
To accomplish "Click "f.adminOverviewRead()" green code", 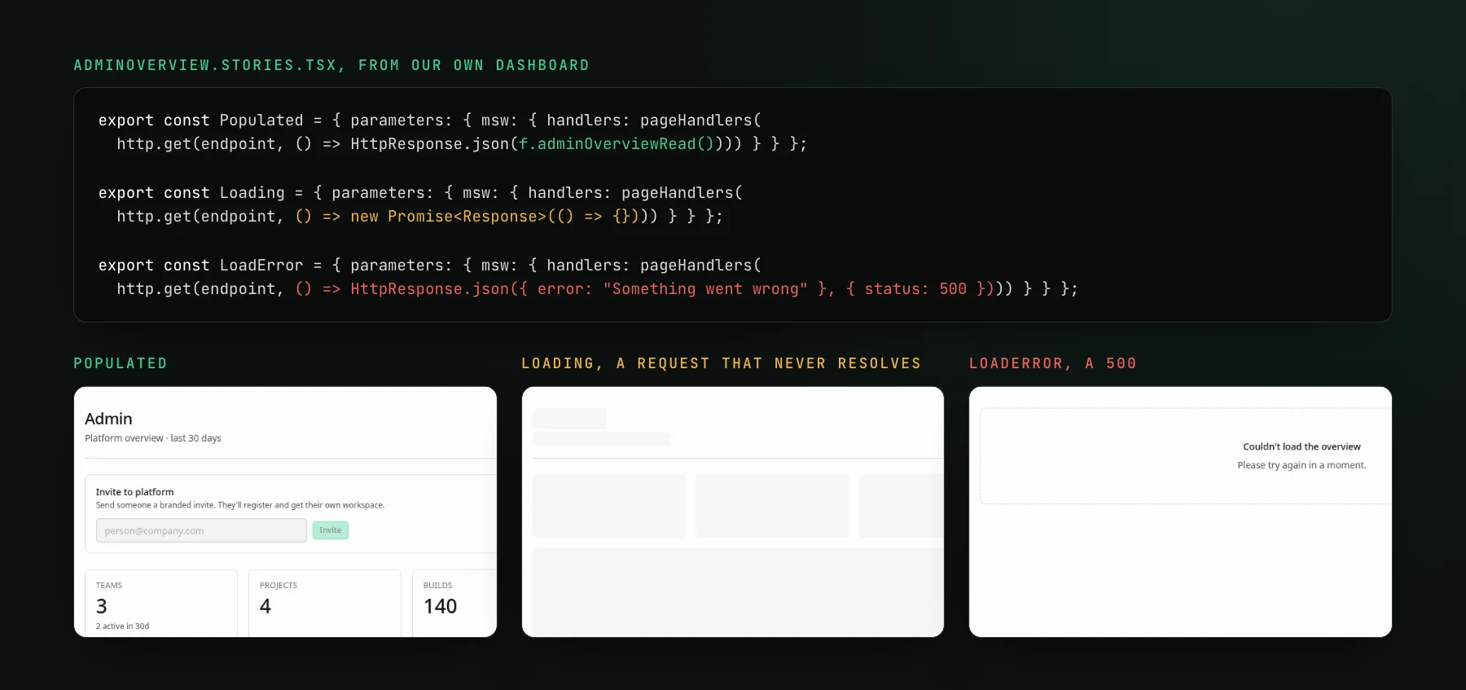I will click(616, 144).
